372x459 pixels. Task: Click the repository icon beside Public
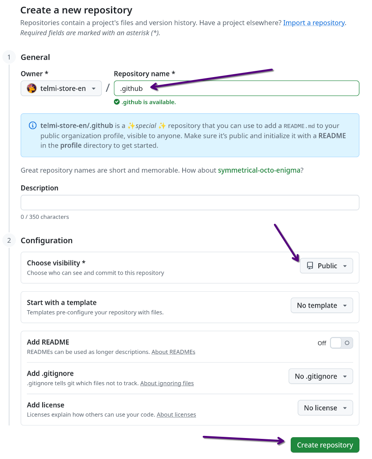(x=310, y=266)
